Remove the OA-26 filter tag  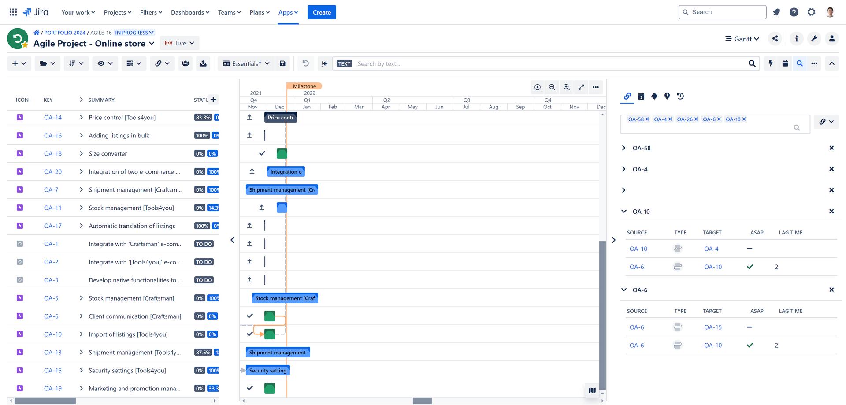(696, 119)
